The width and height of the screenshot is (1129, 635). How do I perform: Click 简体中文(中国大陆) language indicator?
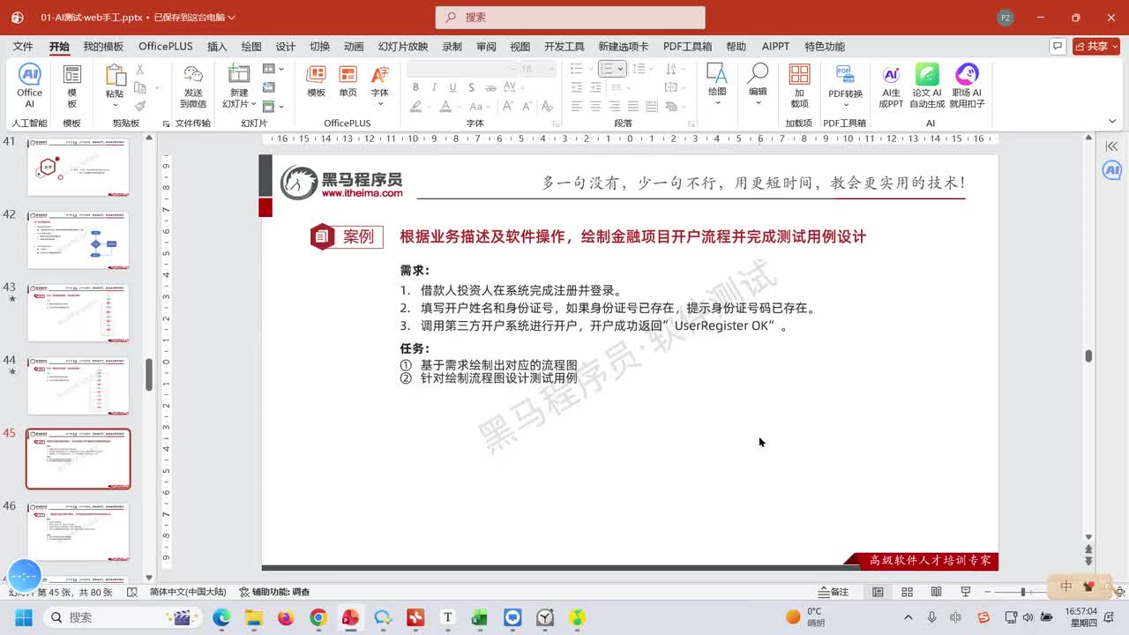(x=188, y=592)
